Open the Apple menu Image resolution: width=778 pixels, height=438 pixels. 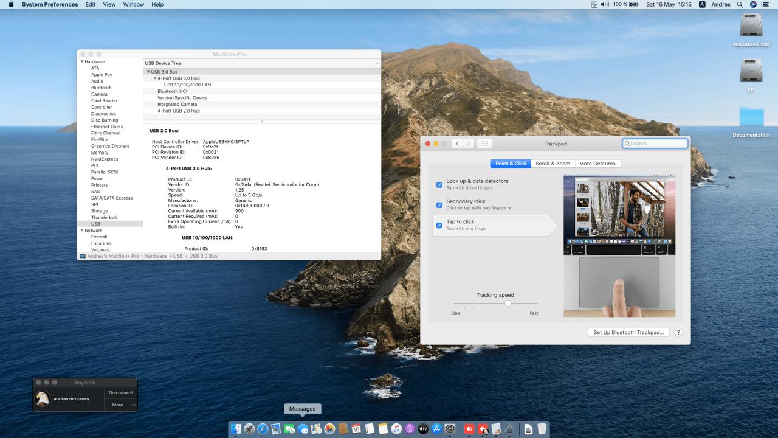[10, 4]
